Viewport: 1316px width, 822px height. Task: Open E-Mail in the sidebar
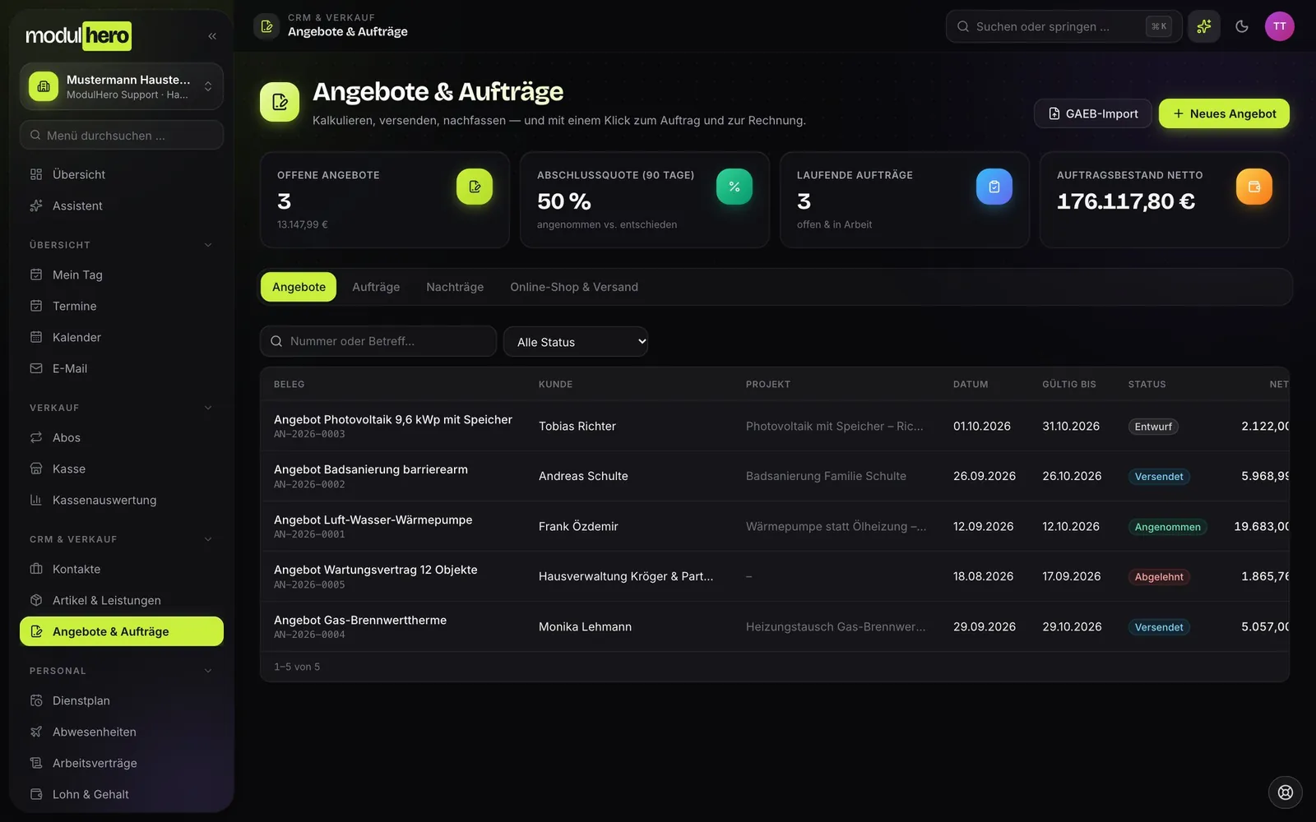click(x=122, y=368)
